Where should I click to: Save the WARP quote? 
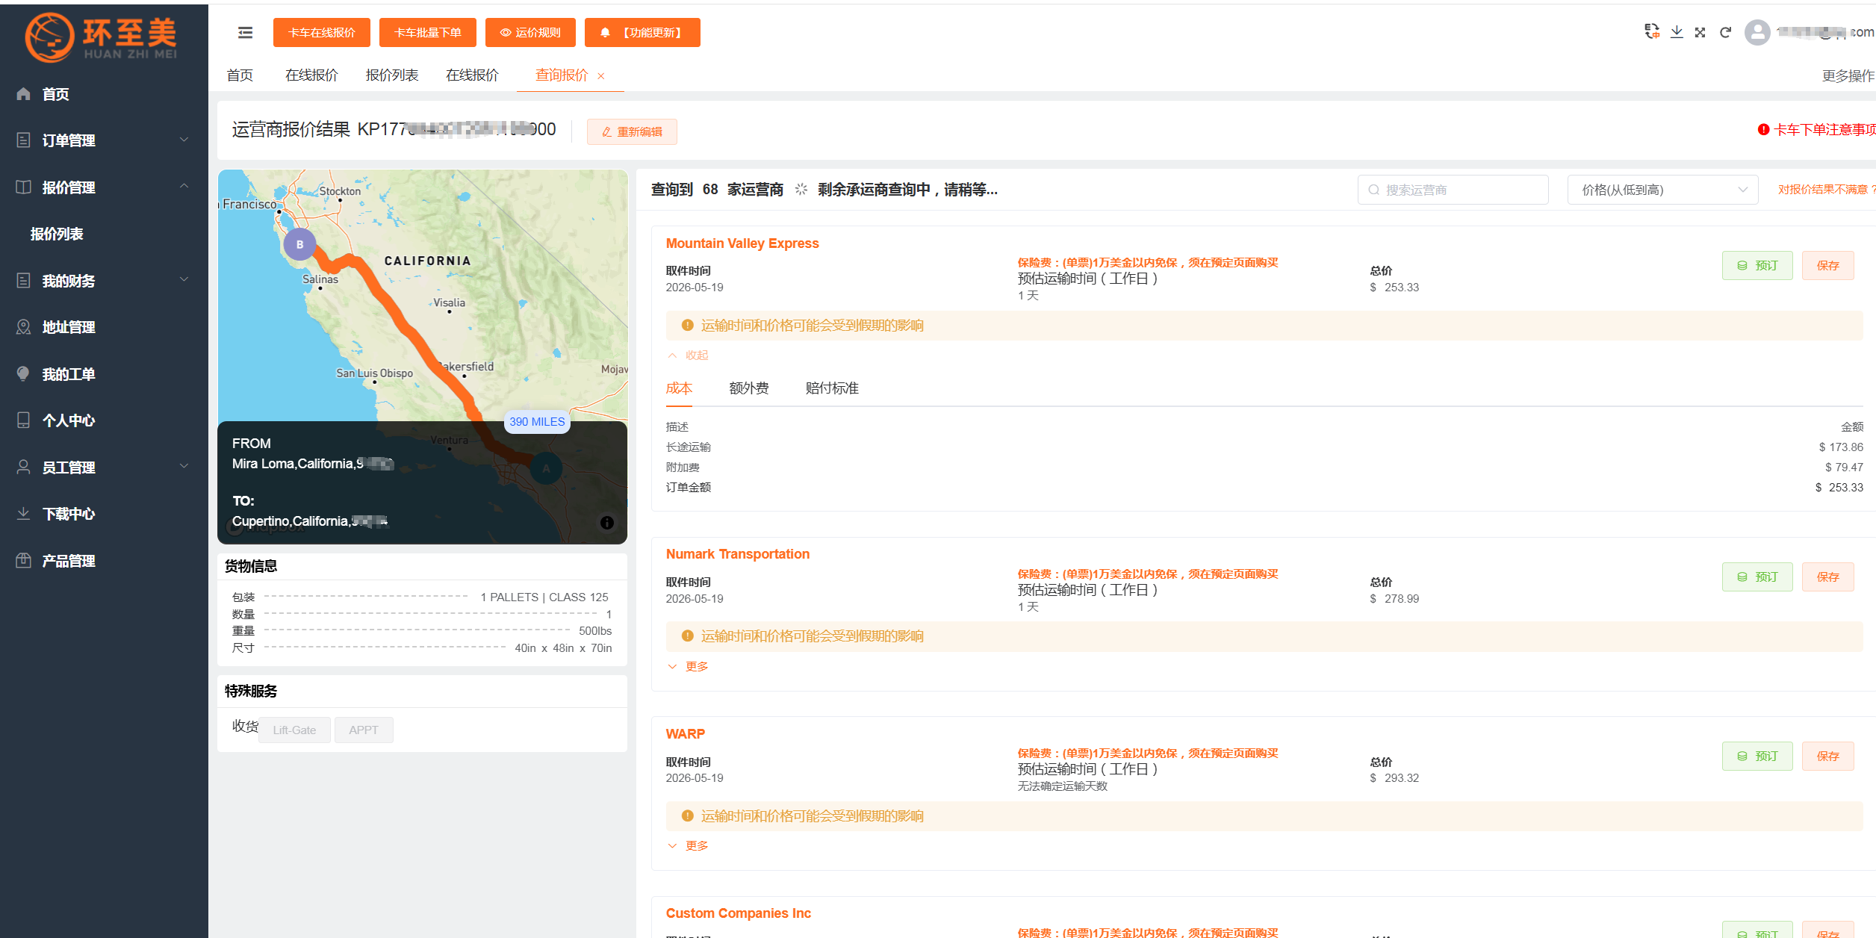coord(1828,757)
